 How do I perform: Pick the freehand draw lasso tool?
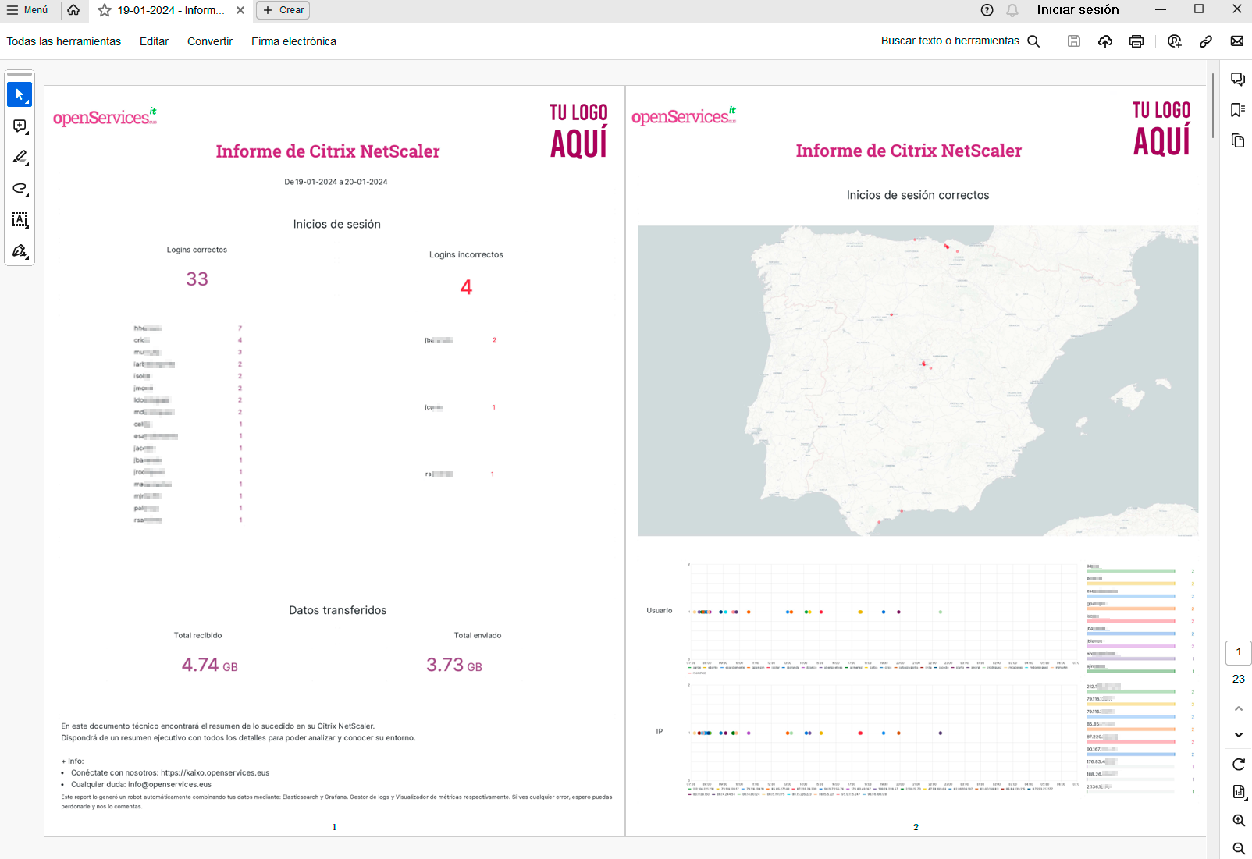point(20,189)
